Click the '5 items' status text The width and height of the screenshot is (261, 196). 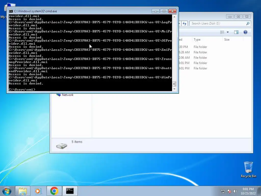[x=77, y=142]
